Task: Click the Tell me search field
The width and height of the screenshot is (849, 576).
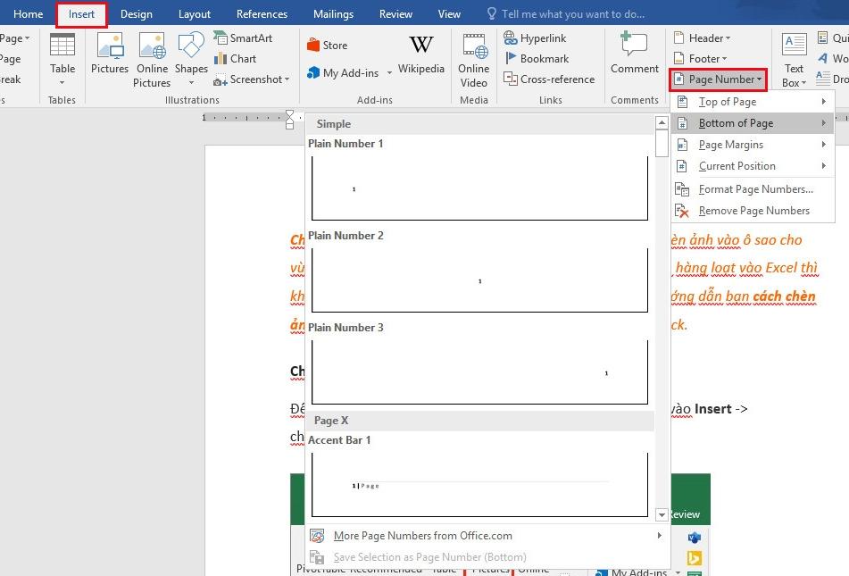Action: pos(573,14)
